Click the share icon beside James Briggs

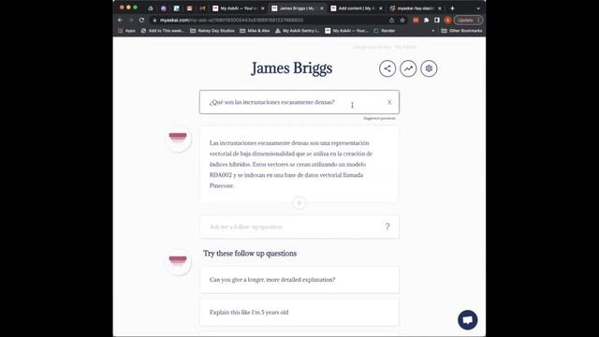(387, 68)
